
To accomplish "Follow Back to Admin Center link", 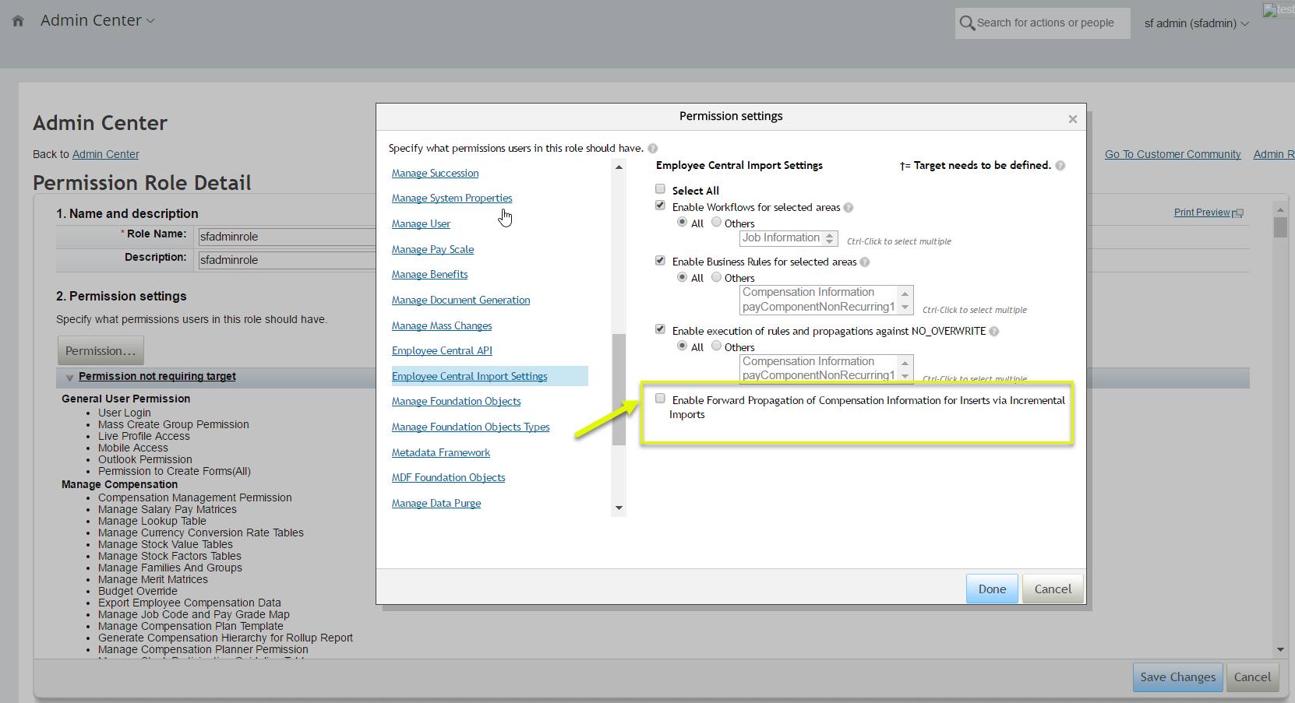I will coord(105,155).
